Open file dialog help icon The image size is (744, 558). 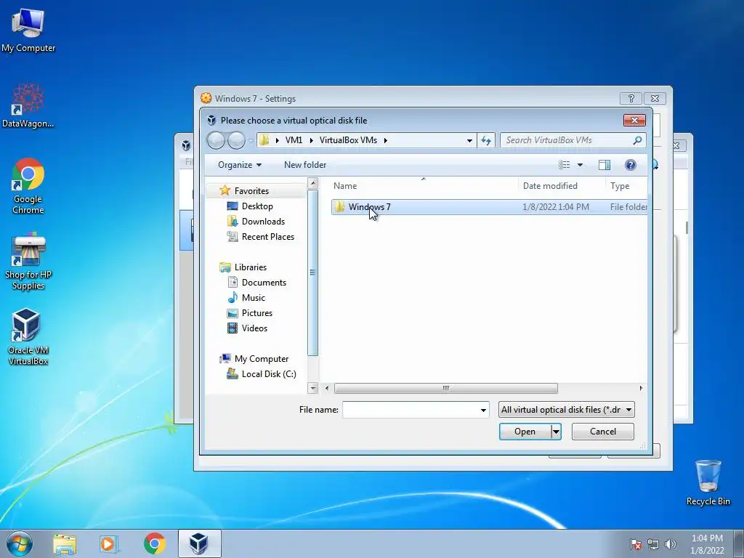[630, 165]
